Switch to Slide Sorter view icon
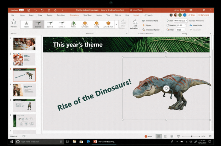 point(165,137)
